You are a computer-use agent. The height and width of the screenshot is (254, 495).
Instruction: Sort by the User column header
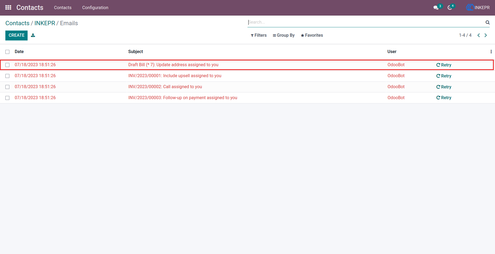[x=392, y=52]
